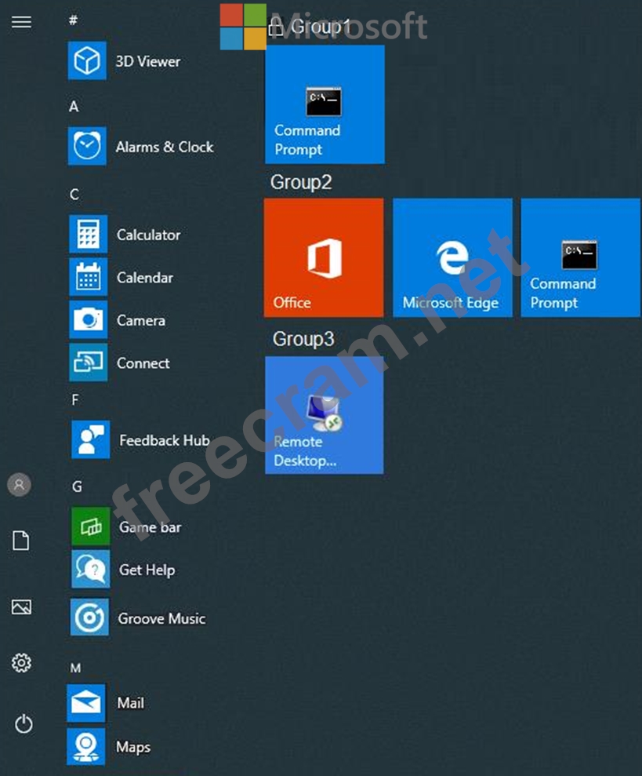
Task: Click the Group2 header
Action: tap(301, 182)
